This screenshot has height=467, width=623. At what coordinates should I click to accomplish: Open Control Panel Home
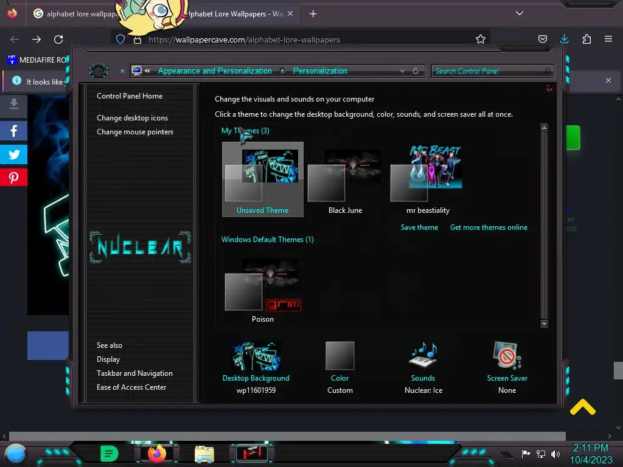pos(130,96)
